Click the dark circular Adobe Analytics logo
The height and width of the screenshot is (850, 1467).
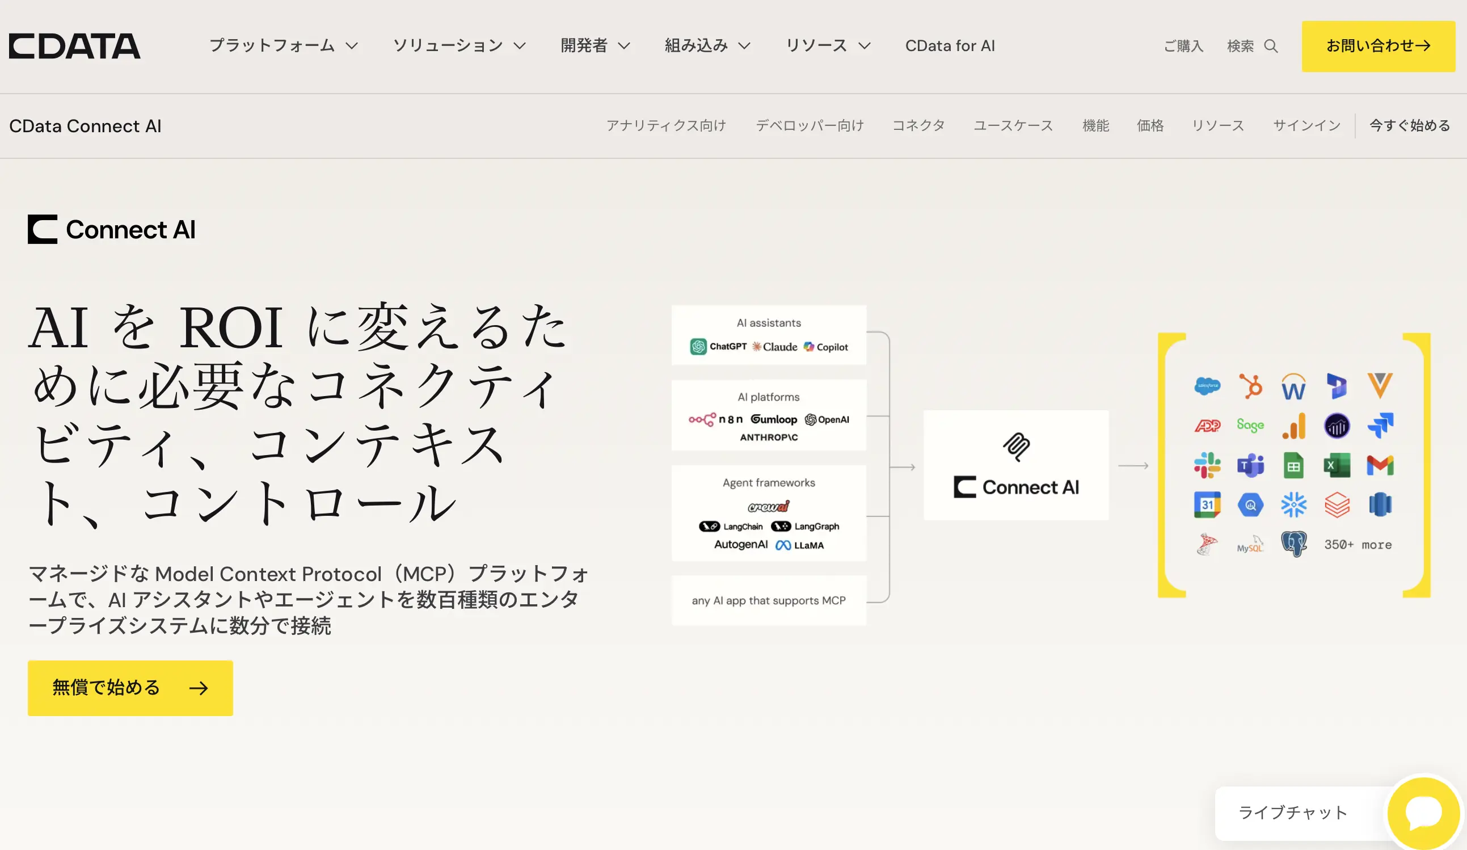click(1337, 426)
